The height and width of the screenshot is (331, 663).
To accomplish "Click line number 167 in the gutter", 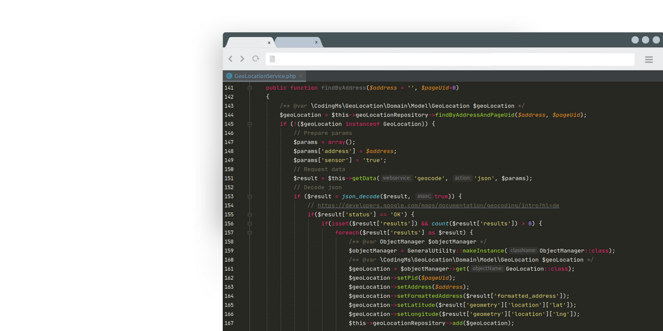I will (229, 323).
